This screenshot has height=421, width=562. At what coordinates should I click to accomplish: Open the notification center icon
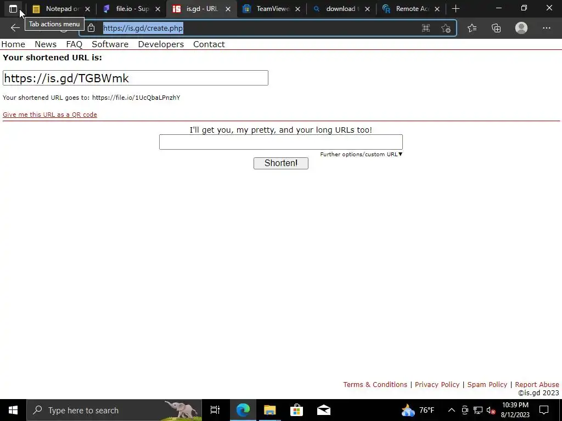pyautogui.click(x=544, y=410)
